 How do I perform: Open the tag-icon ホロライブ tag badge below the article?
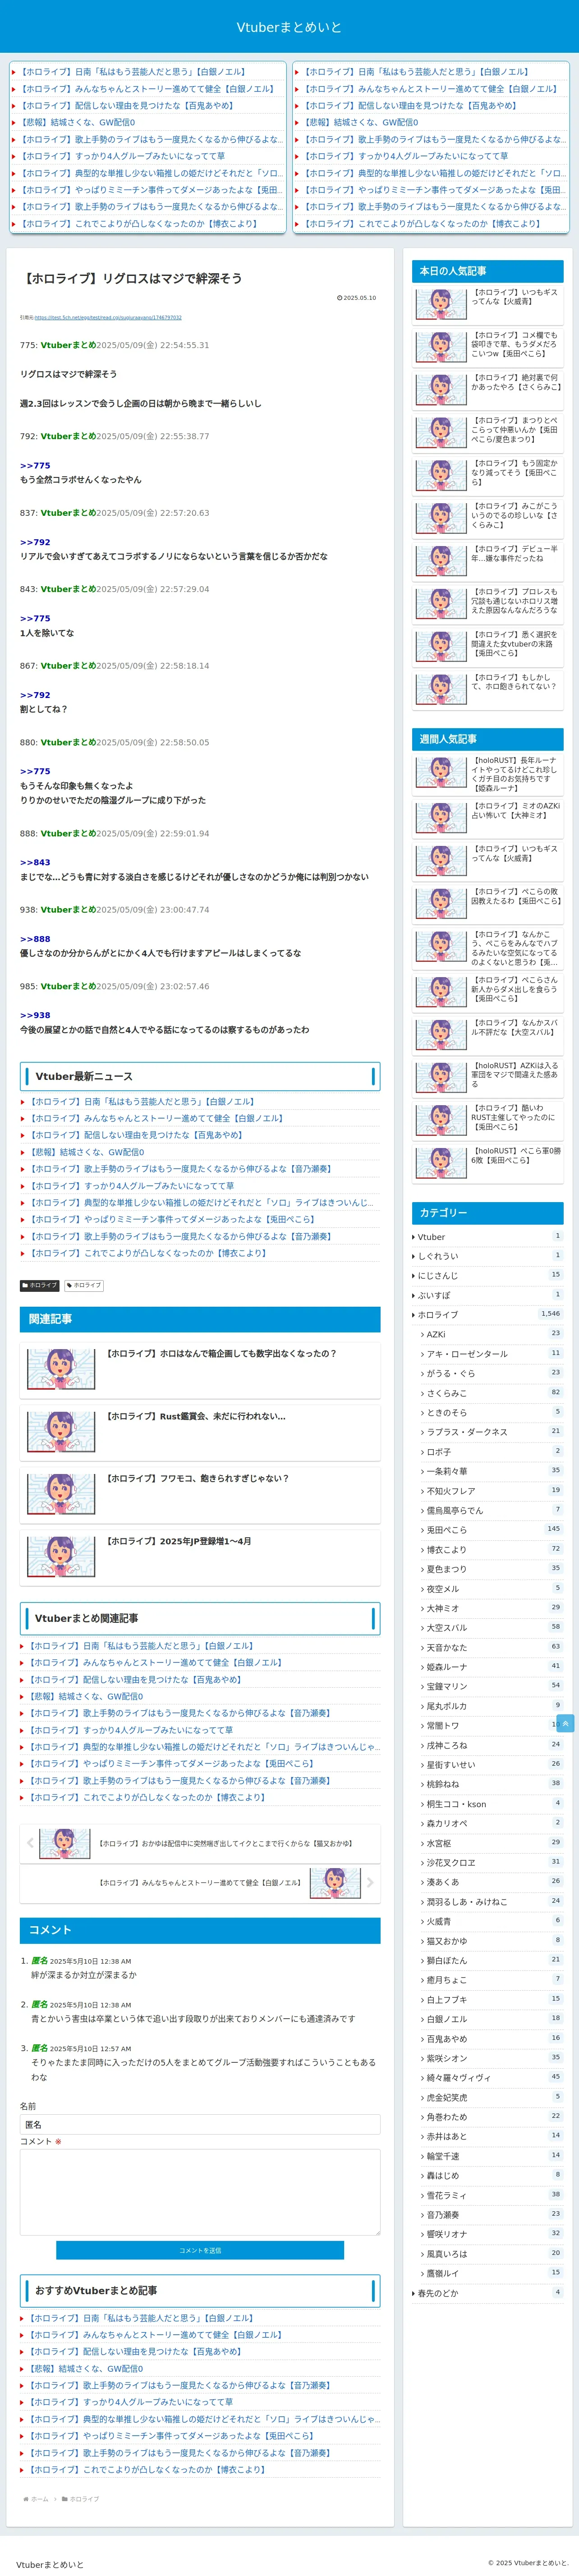(84, 1285)
